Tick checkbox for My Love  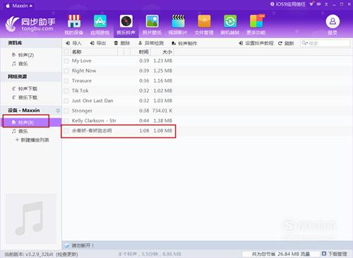click(x=66, y=61)
